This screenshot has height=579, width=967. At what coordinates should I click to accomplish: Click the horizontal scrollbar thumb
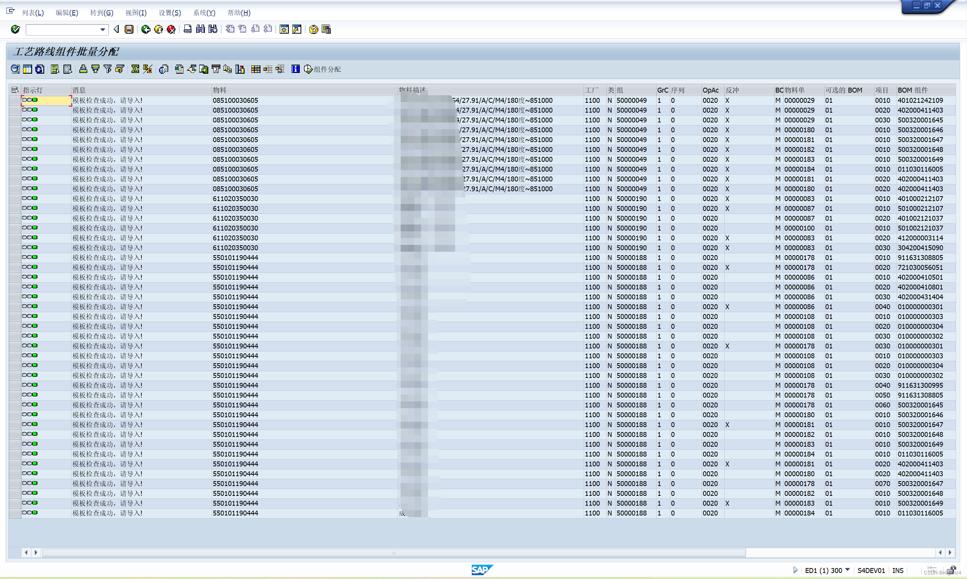point(394,553)
